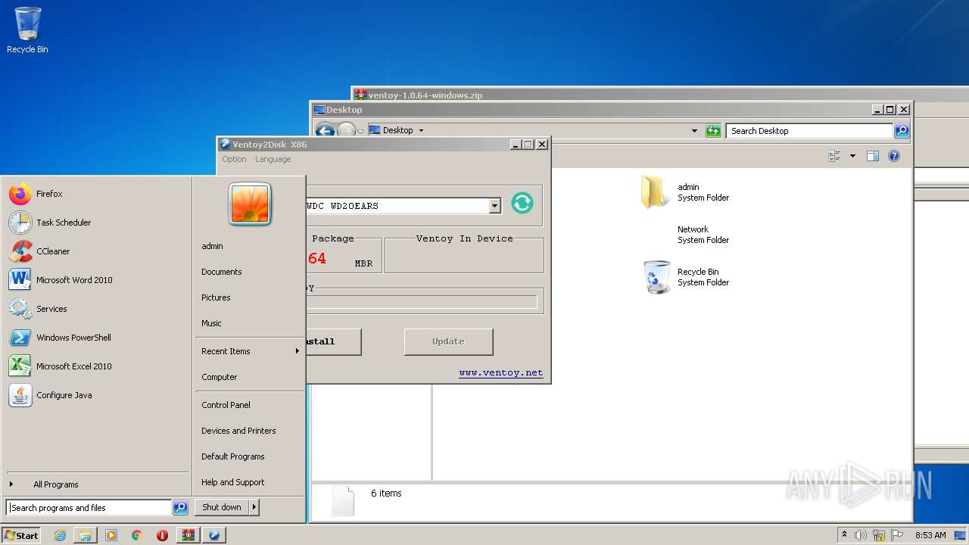Open the www.ventoy.net link
969x545 pixels.
coord(500,372)
